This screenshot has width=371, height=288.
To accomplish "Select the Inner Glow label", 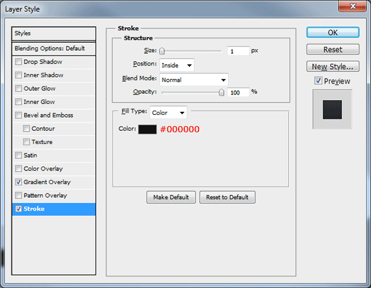I will [40, 102].
